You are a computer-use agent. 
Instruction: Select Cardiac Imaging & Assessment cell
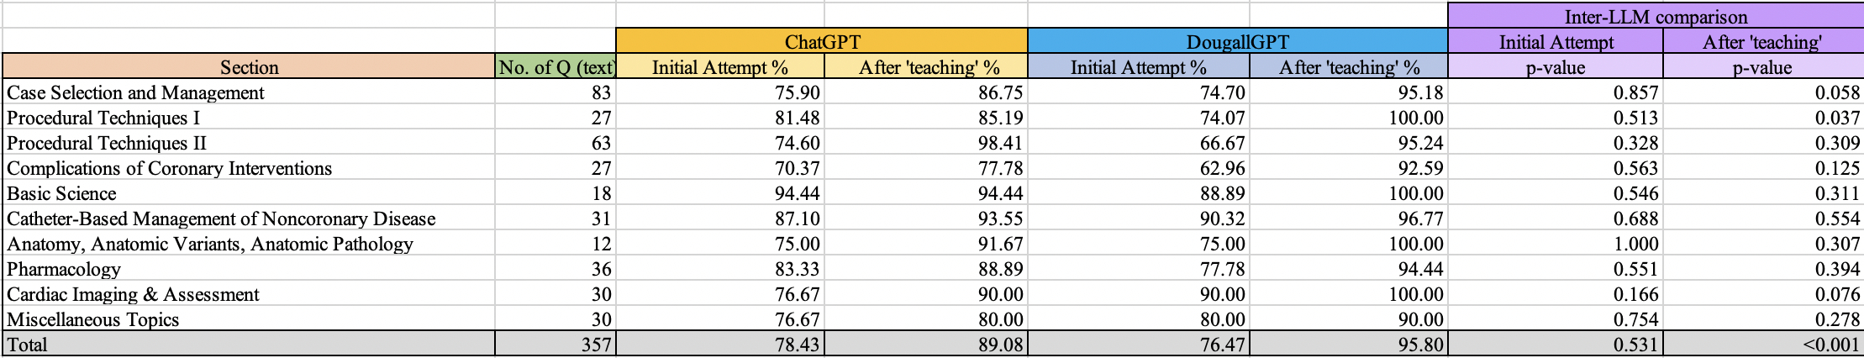coord(134,294)
